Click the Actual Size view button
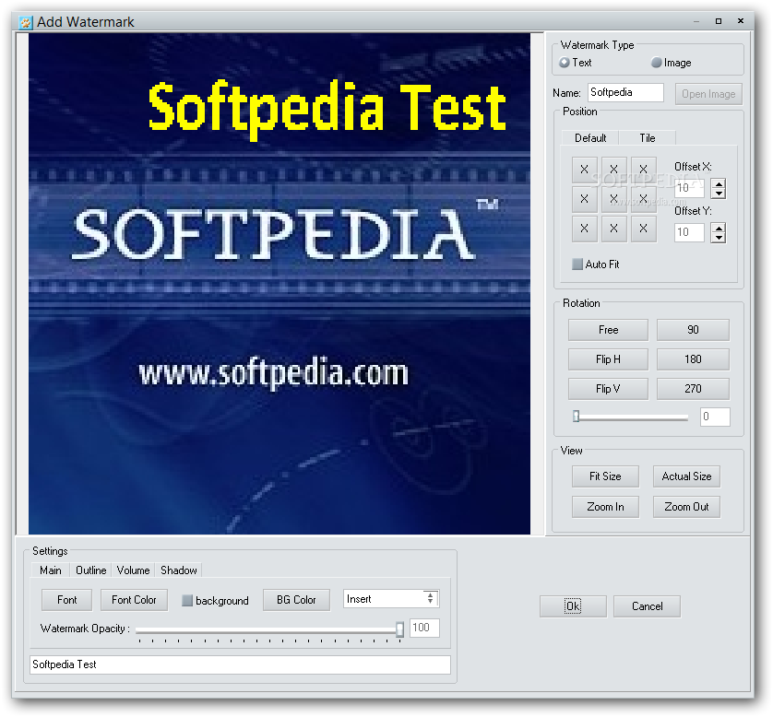This screenshot has width=773, height=717. click(x=686, y=476)
